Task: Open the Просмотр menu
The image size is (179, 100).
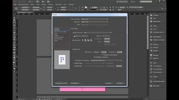Action: tap(58, 4)
